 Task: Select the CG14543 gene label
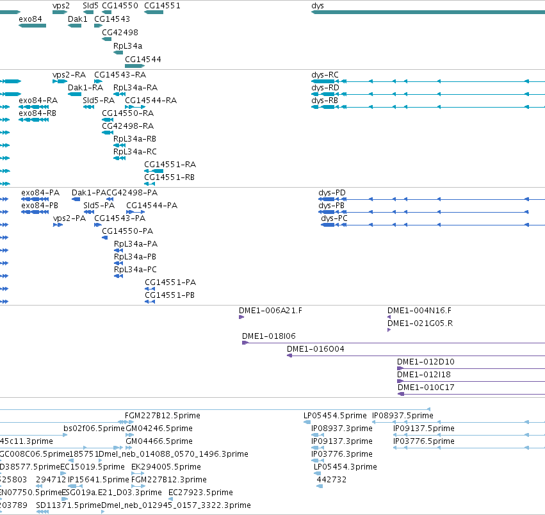pos(112,19)
